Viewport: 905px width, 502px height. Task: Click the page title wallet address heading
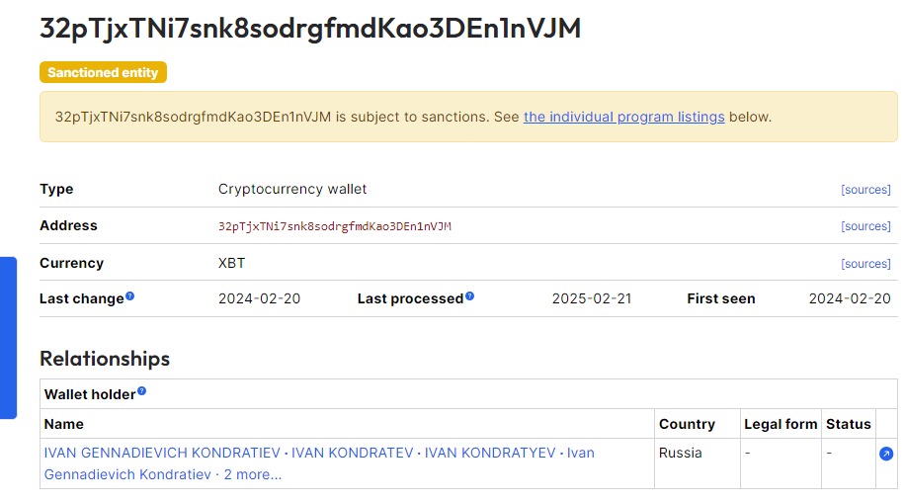(x=310, y=29)
